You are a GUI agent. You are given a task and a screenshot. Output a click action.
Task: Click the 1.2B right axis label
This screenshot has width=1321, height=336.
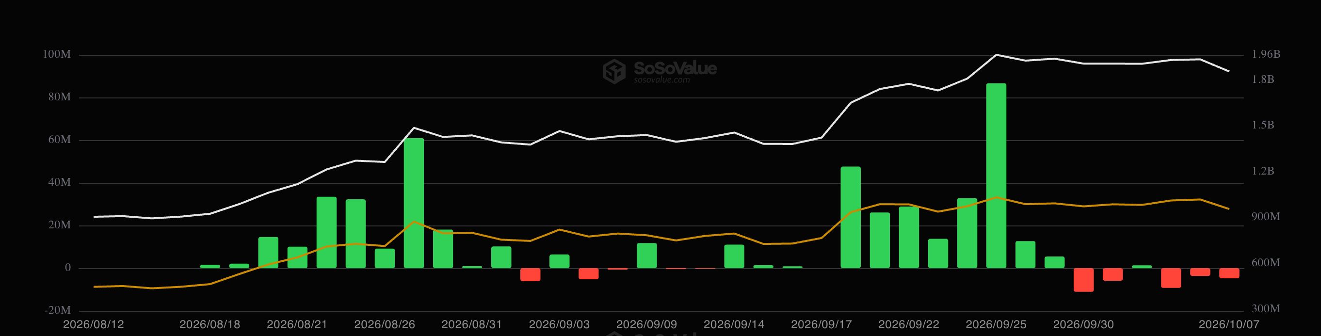pos(1262,171)
